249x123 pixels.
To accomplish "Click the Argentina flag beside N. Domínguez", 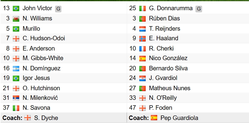I will 16,68.
